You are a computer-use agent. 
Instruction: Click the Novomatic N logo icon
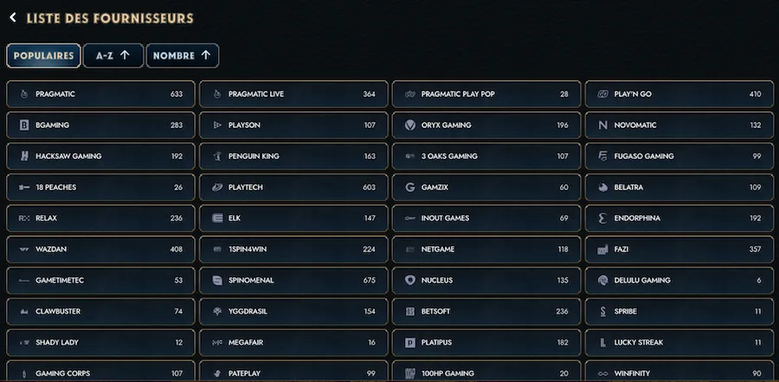click(x=602, y=125)
